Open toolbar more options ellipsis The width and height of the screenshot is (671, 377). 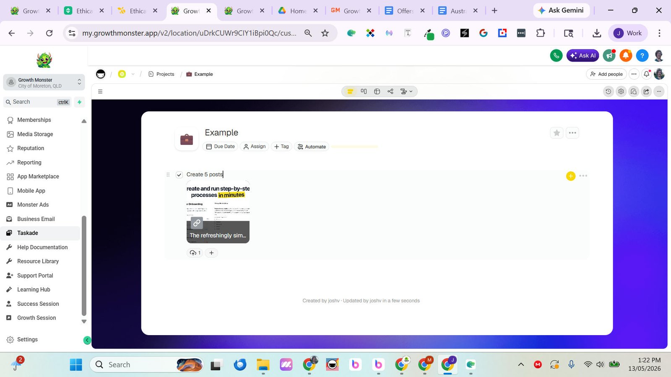tap(659, 91)
